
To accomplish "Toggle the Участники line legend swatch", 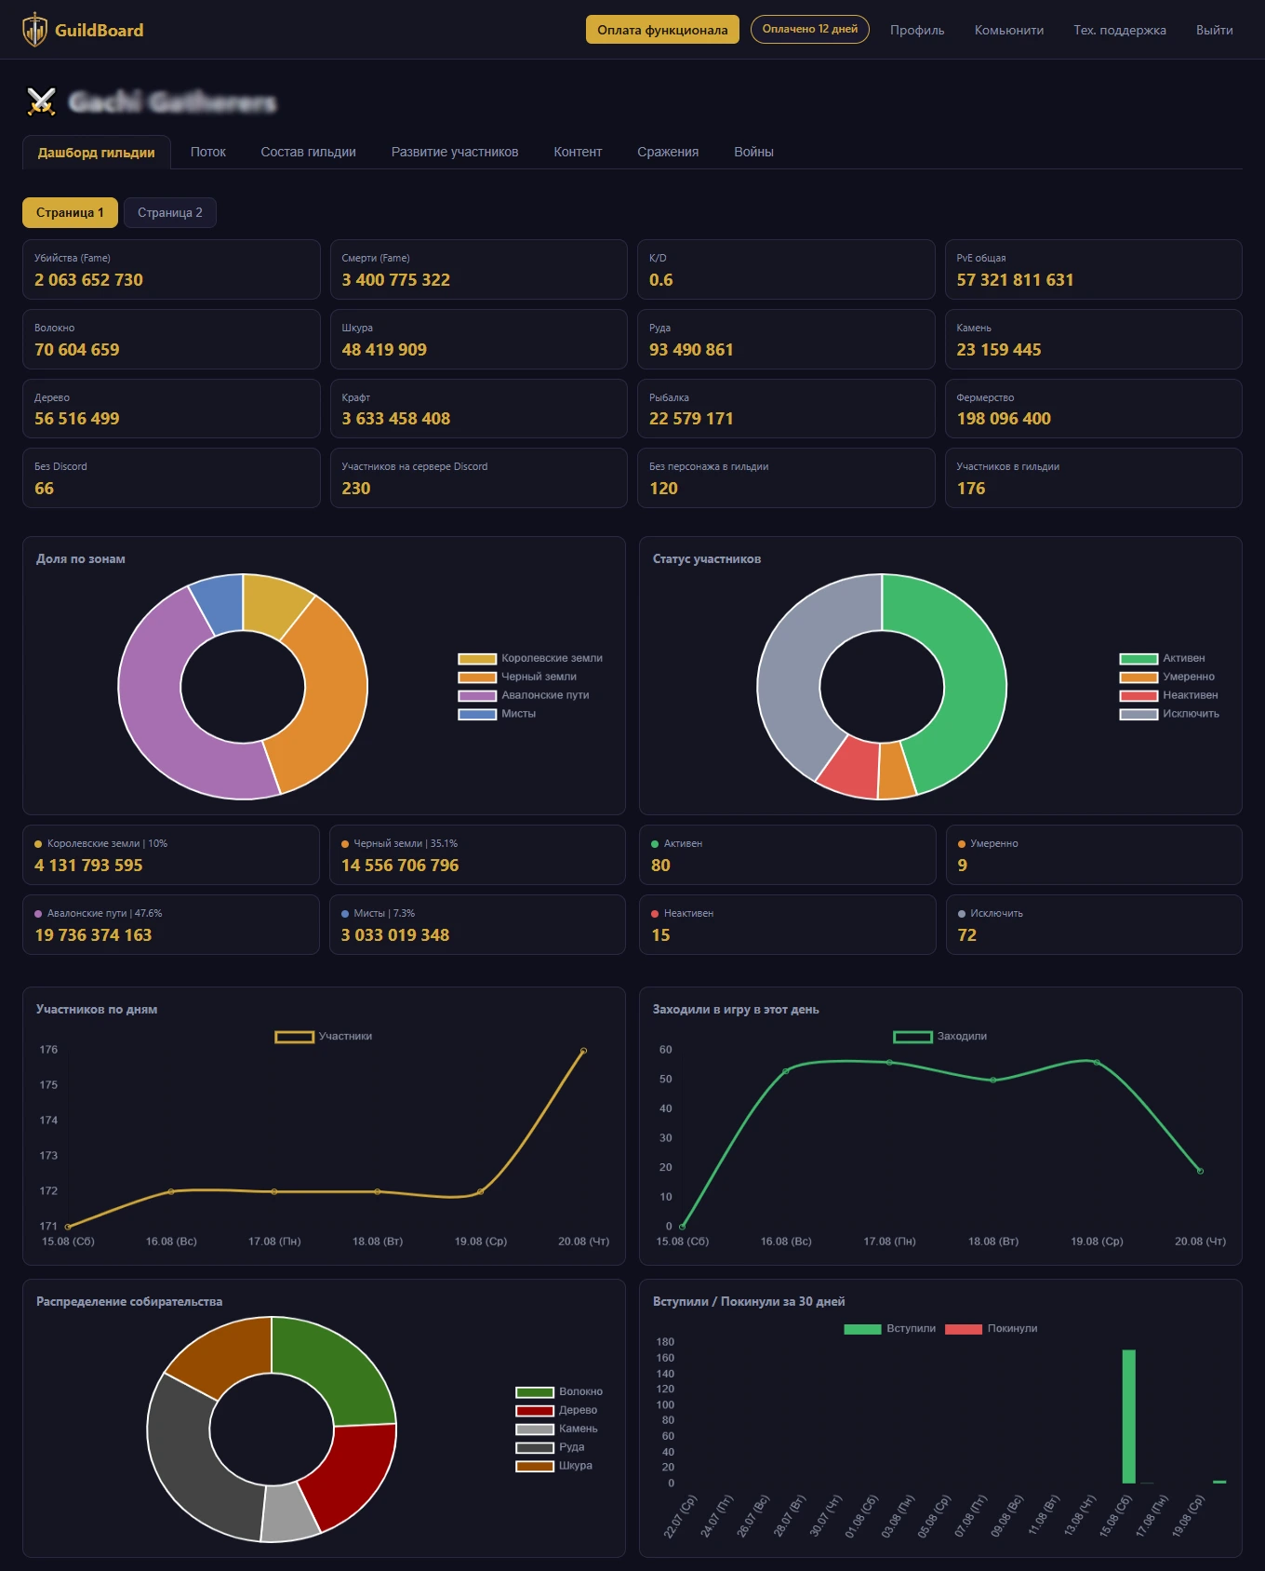I will coord(294,1037).
